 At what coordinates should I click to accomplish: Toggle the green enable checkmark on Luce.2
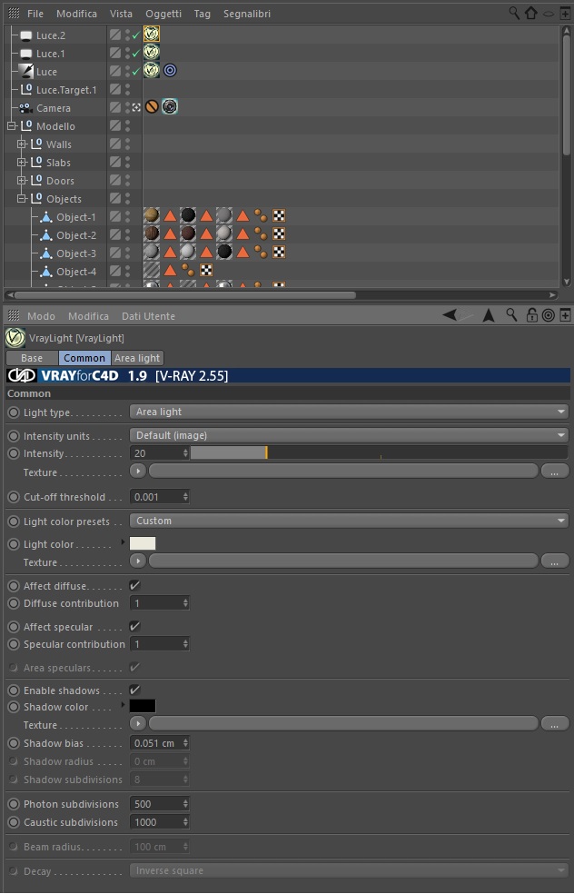[x=135, y=35]
